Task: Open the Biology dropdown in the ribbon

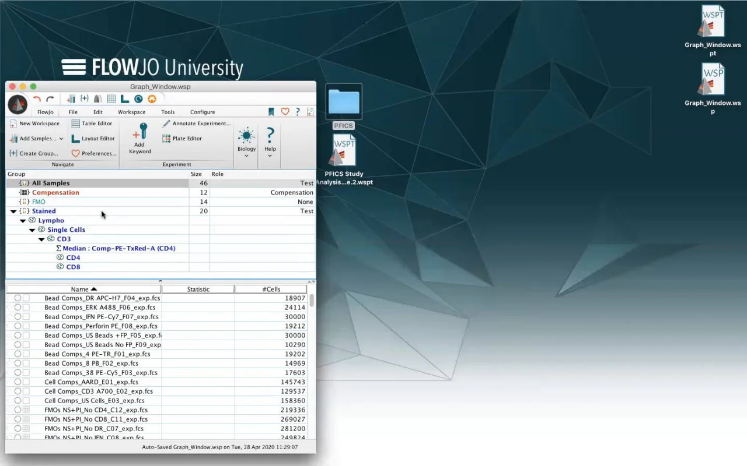Action: pos(246,143)
